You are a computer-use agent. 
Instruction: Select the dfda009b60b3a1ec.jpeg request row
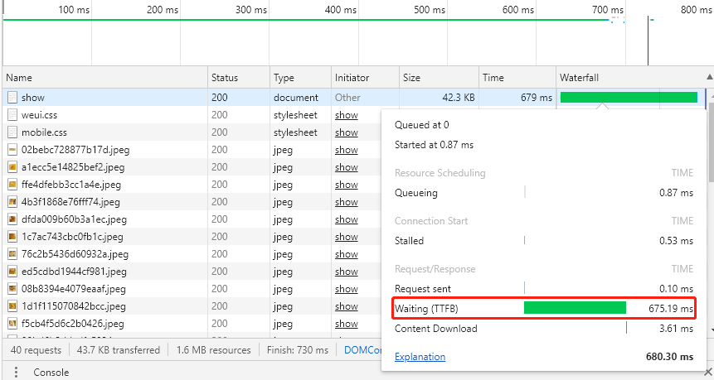tap(74, 219)
